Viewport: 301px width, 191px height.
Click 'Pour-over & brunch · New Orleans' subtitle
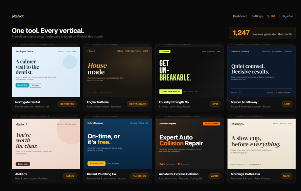(250, 179)
